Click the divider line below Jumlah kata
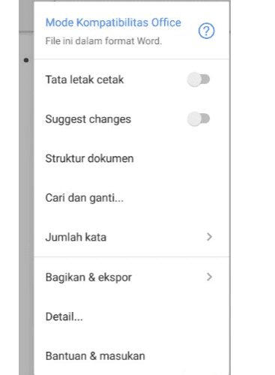 point(132,256)
